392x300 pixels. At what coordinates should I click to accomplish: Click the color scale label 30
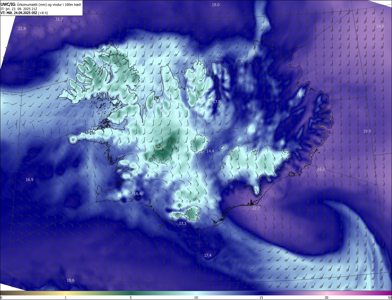[x=326, y=298]
